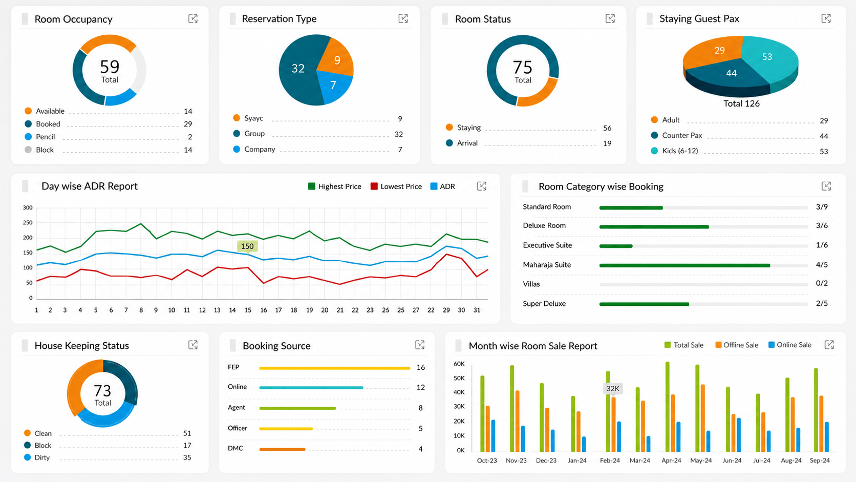Viewport: 856px width, 482px height.
Task: Click the 75 Total center of Room Status donut
Action: (x=523, y=71)
